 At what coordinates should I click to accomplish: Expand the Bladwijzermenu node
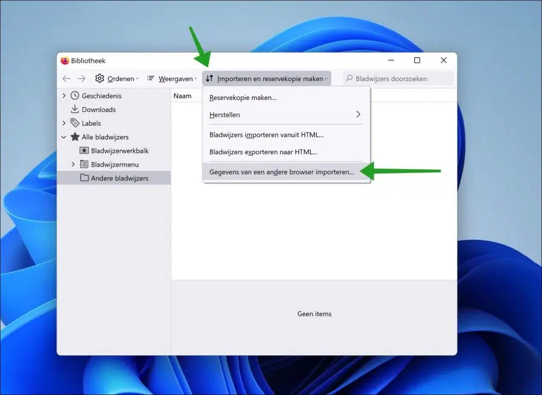coord(73,164)
